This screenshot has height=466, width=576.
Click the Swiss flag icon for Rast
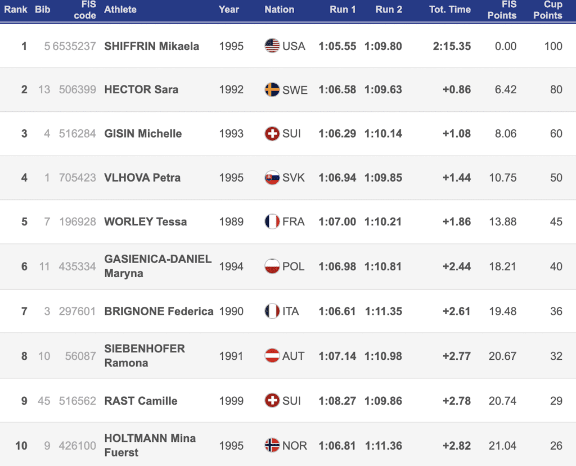click(x=272, y=401)
